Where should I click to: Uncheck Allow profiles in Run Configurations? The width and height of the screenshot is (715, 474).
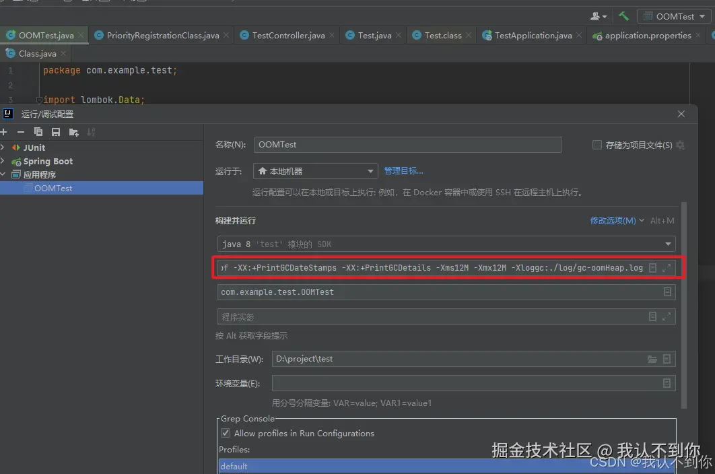(225, 434)
